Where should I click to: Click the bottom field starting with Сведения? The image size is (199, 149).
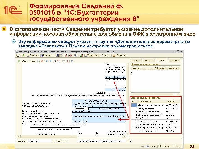[x=102, y=141]
